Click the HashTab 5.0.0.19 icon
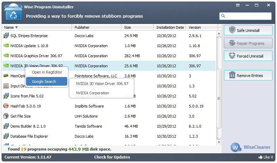Screen dimensions: 277x163 click(6, 106)
